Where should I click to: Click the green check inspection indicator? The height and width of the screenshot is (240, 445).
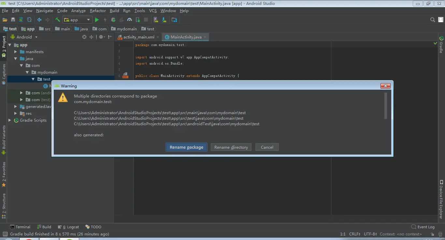pyautogui.click(x=435, y=43)
